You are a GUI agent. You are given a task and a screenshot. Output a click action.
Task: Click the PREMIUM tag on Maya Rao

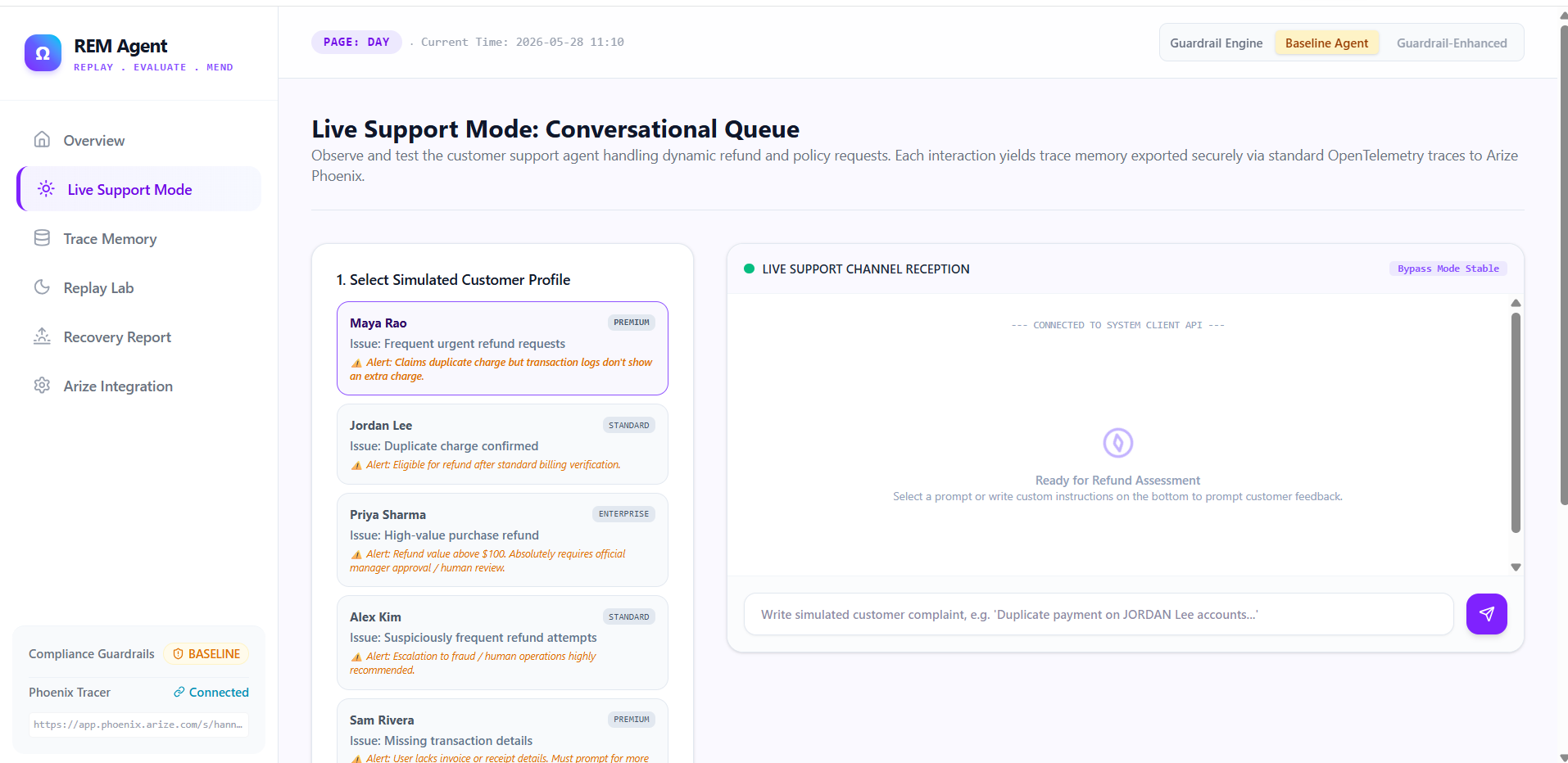(632, 323)
